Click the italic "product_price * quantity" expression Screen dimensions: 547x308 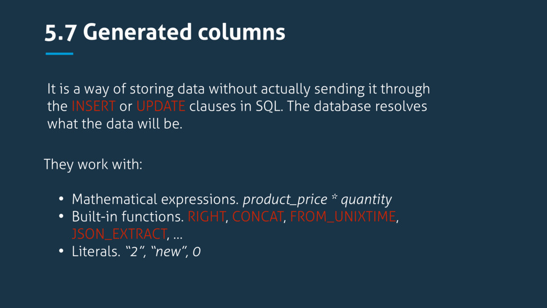click(x=317, y=200)
